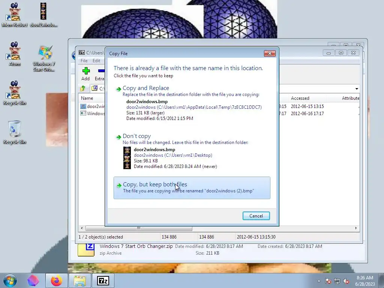Open the taskbar clock showing 8:26 AM
The image size is (384, 288).
coord(365,281)
